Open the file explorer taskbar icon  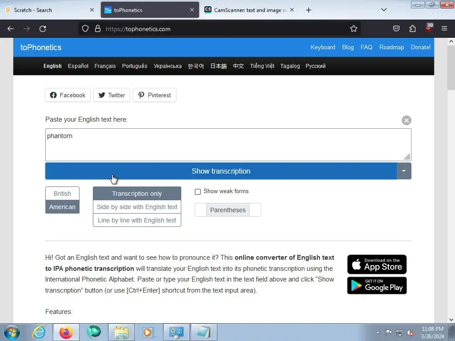click(x=121, y=332)
